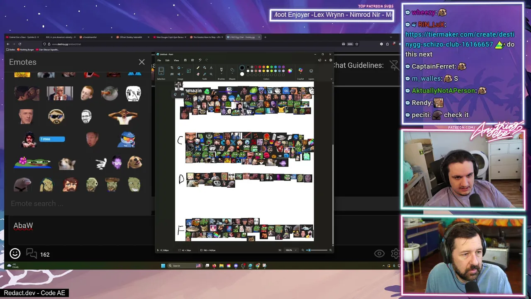
Task: Select the Pencil tool in Paint
Action: [x=198, y=67]
